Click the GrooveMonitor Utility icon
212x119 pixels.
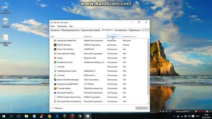point(55,54)
